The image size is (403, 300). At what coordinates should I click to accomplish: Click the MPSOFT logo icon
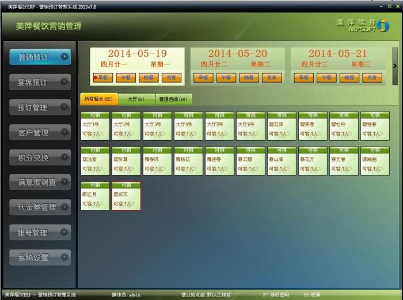point(382,26)
